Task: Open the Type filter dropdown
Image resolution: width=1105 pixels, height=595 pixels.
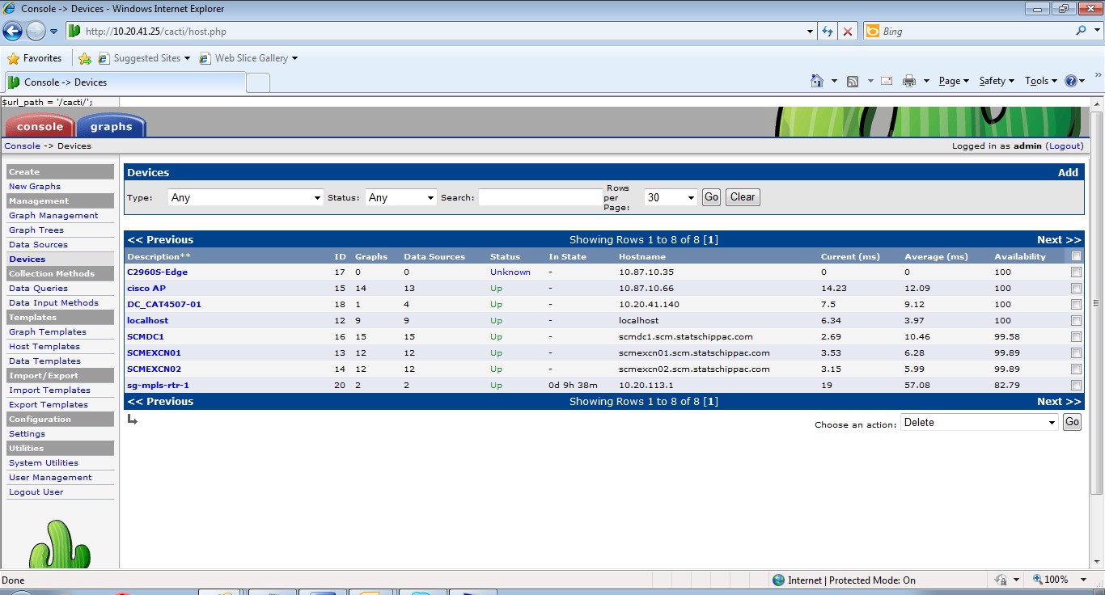Action: [x=246, y=197]
